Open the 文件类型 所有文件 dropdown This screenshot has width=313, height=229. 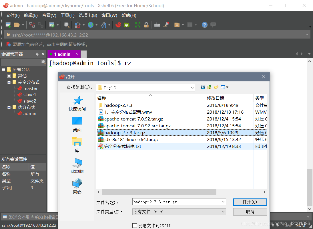tap(223, 212)
